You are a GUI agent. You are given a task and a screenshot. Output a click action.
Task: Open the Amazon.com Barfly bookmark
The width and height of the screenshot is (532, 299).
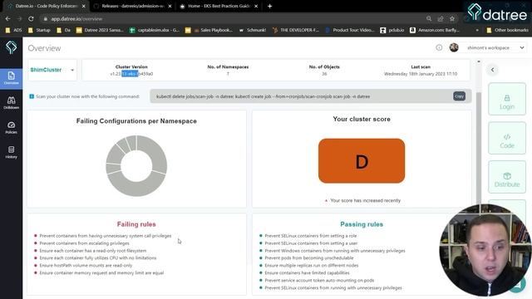(x=434, y=30)
